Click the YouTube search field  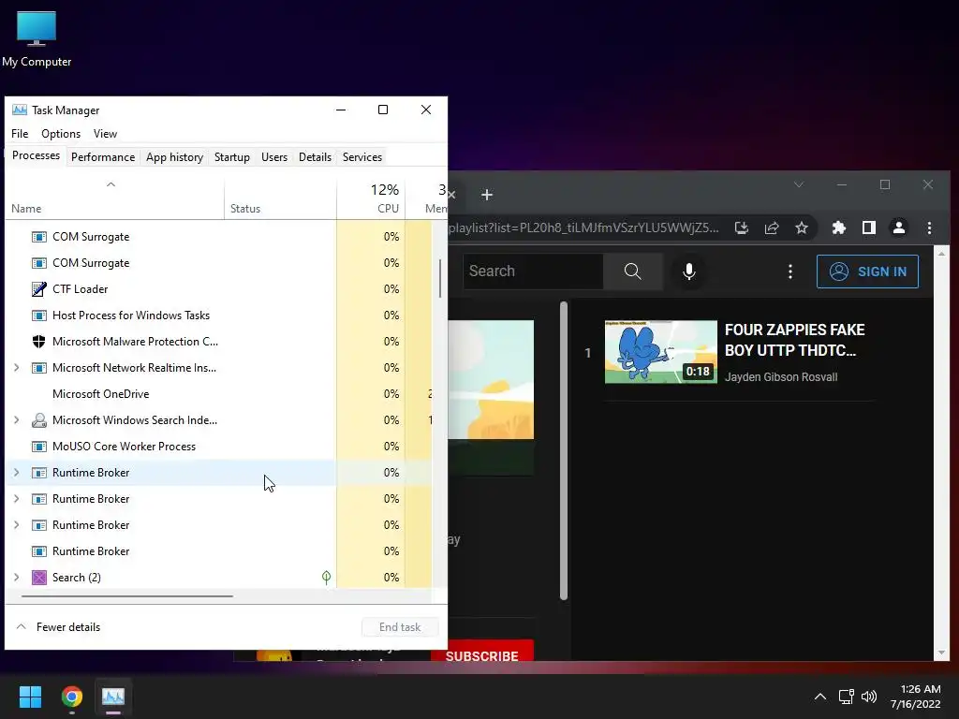[533, 271]
